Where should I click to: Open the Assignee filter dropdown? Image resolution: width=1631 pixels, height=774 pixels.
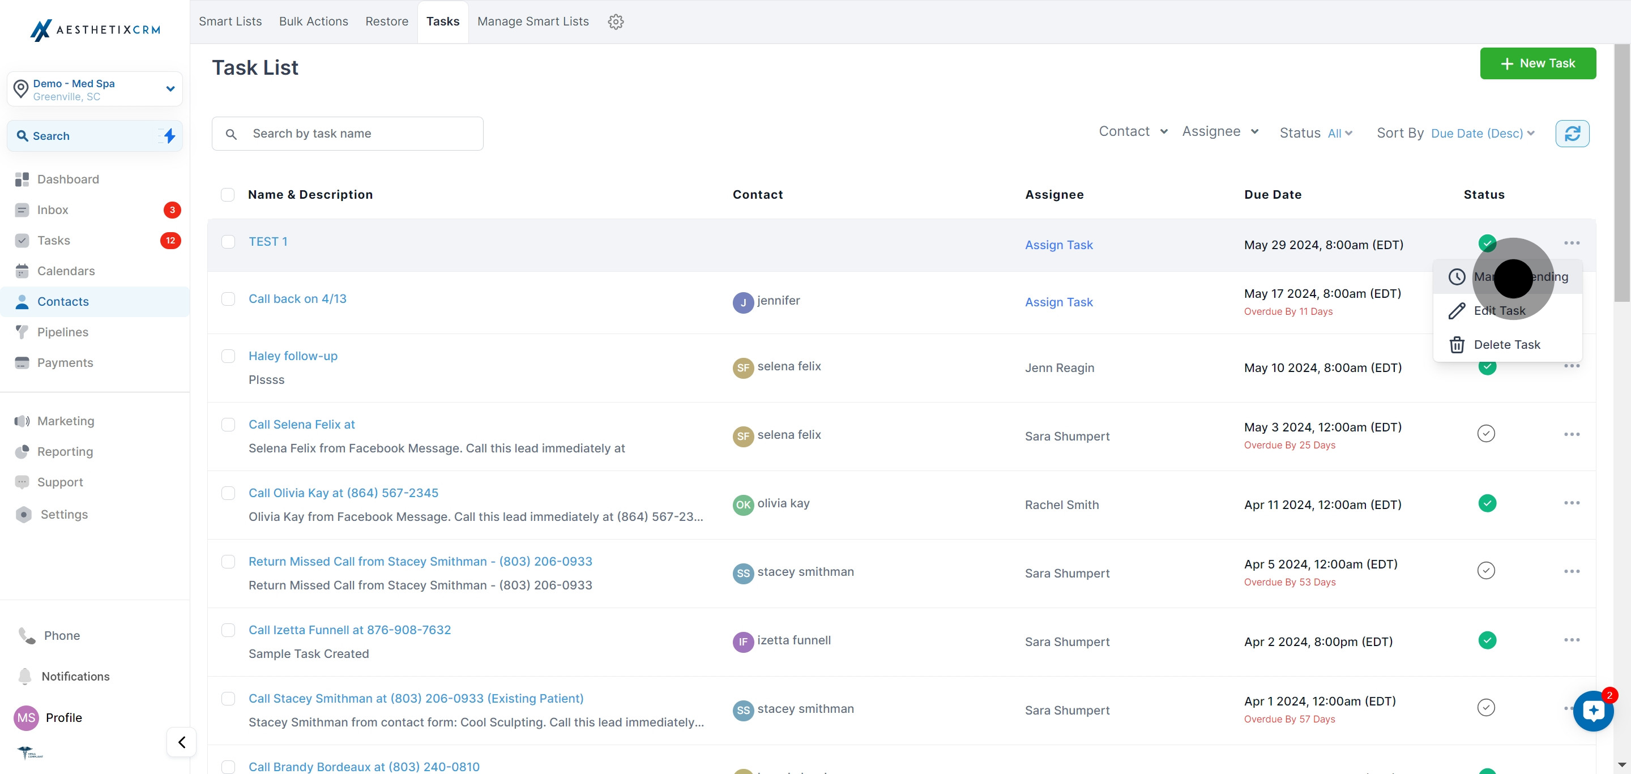pyautogui.click(x=1220, y=131)
